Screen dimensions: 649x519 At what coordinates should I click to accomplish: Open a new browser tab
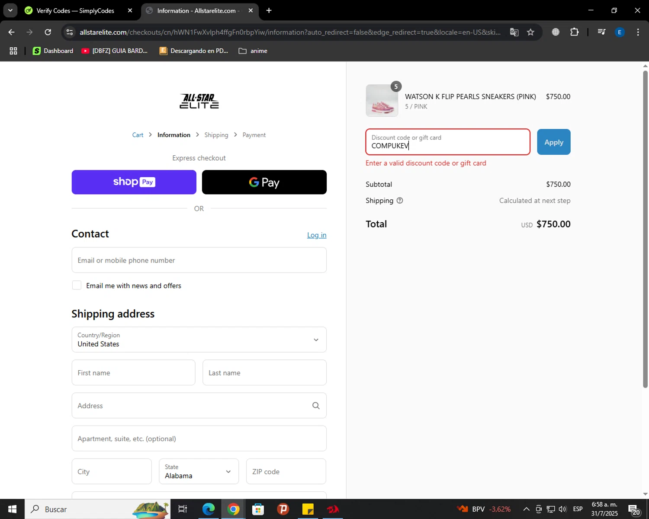(x=269, y=10)
